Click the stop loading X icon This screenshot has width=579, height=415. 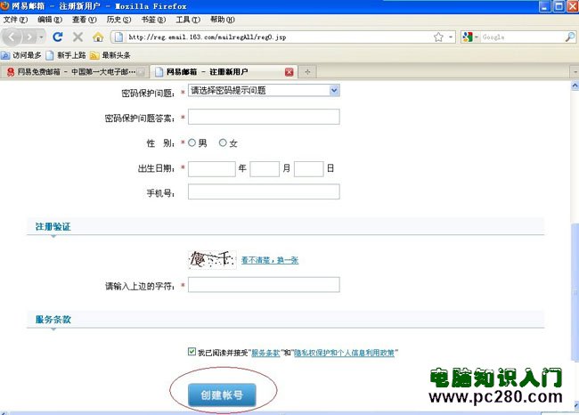(77, 37)
